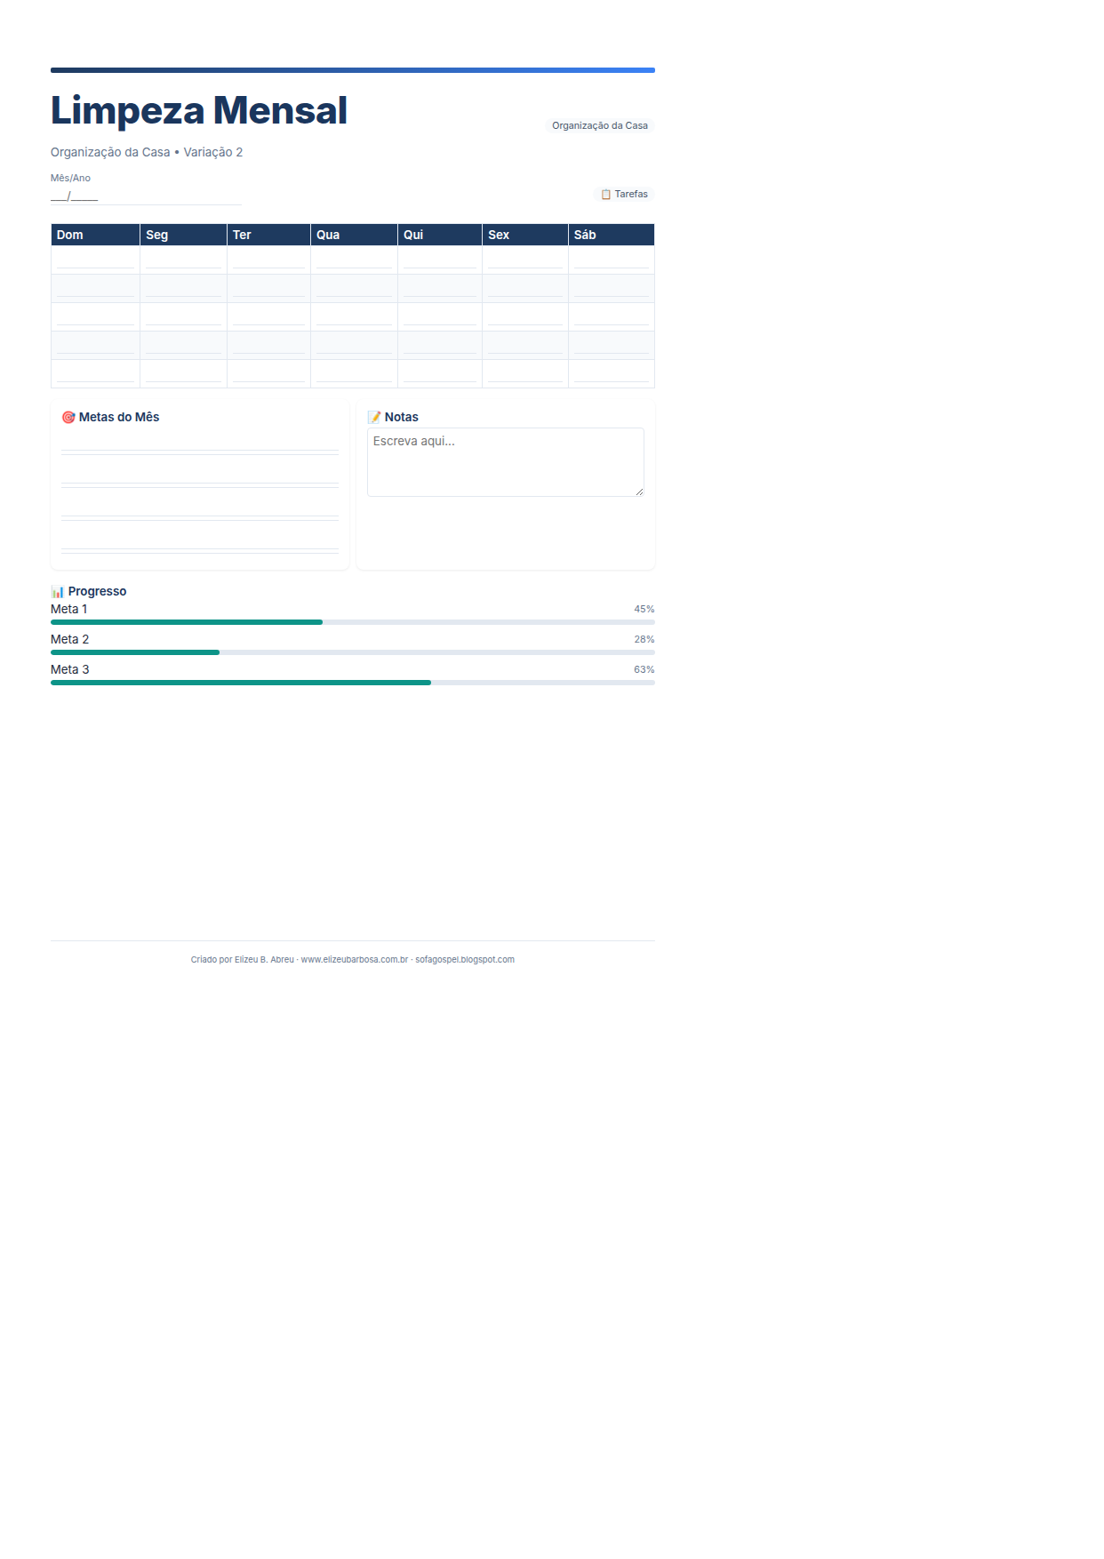Image resolution: width=1104 pixels, height=1559 pixels.
Task: Click the Sex column header
Action: (x=525, y=235)
